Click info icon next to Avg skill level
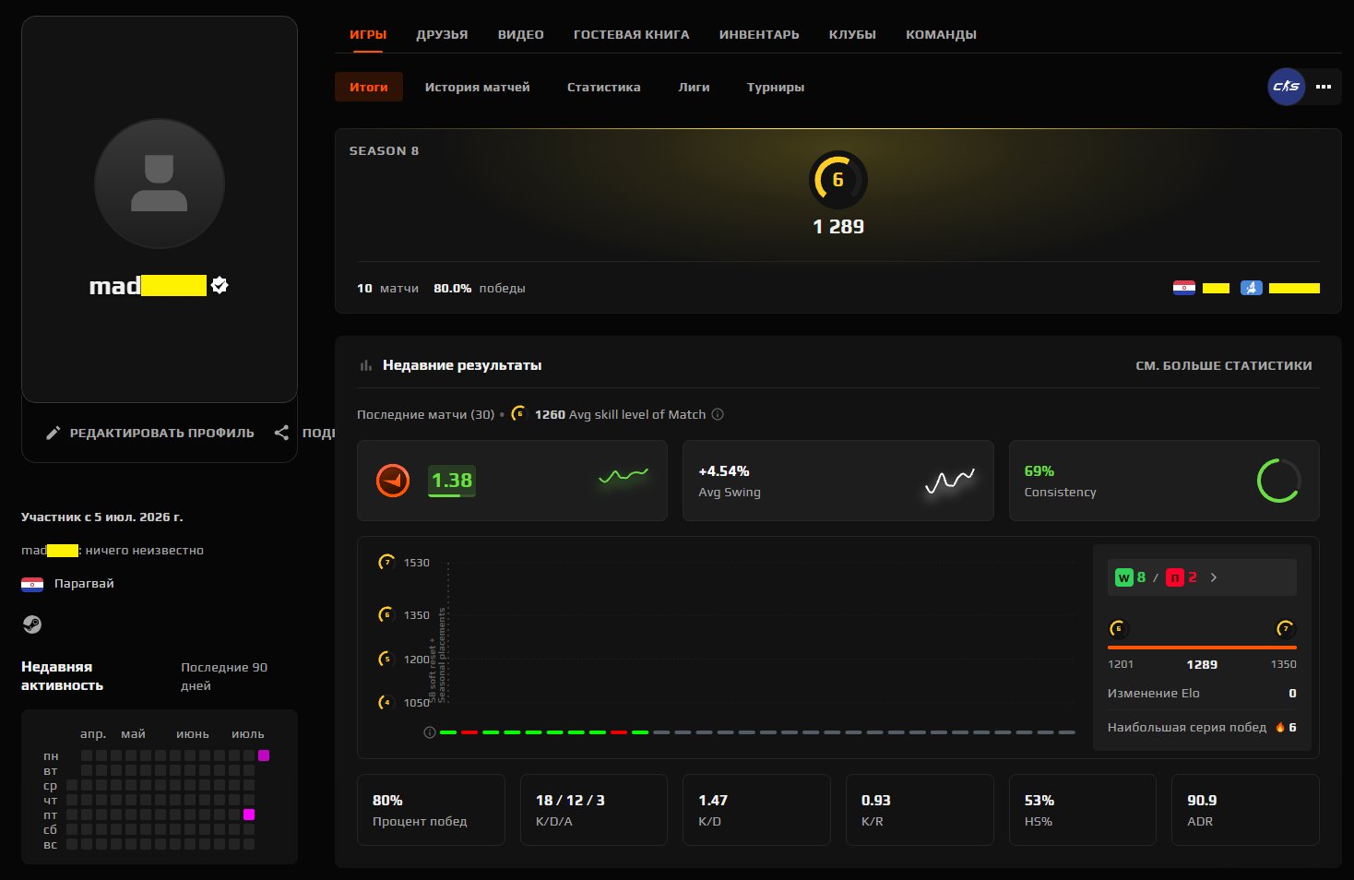The image size is (1354, 880). (718, 414)
